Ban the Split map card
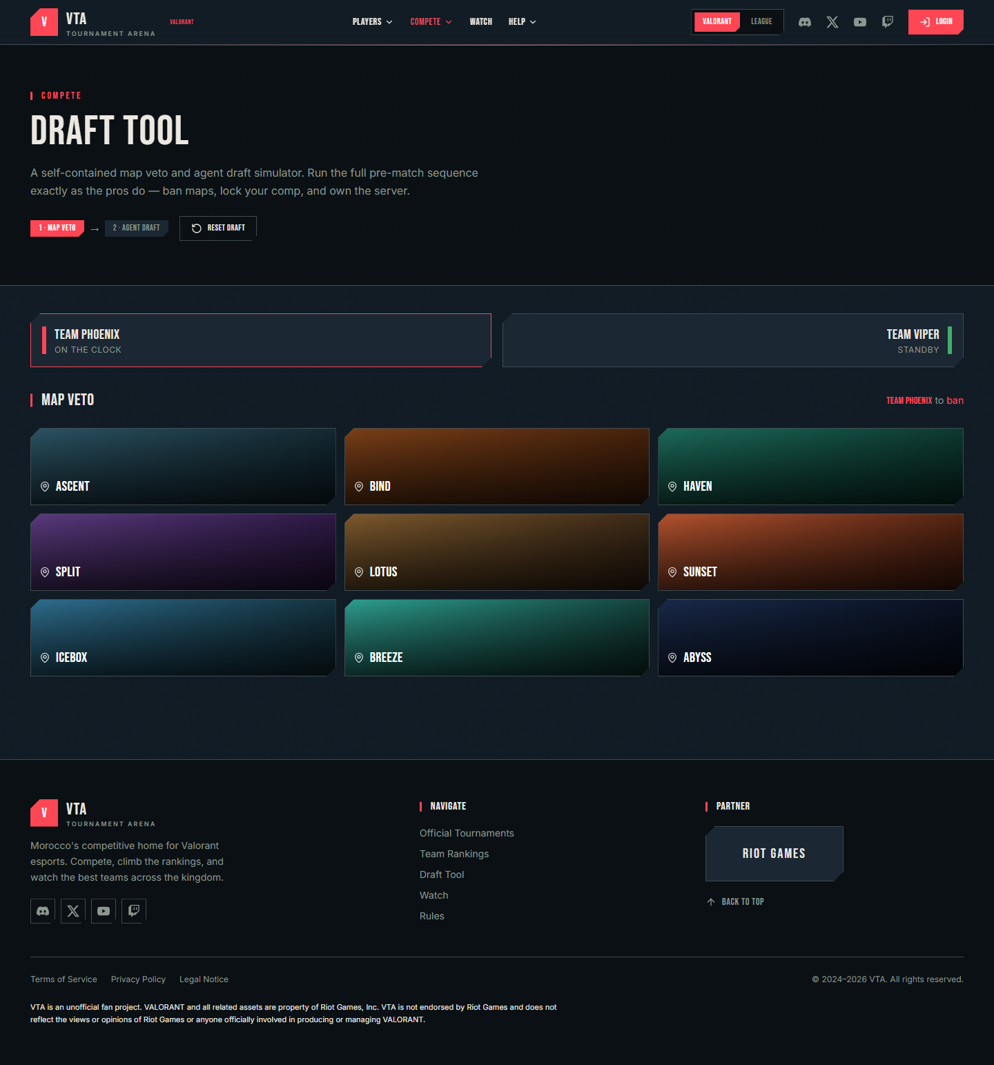The width and height of the screenshot is (994, 1065). tap(183, 552)
